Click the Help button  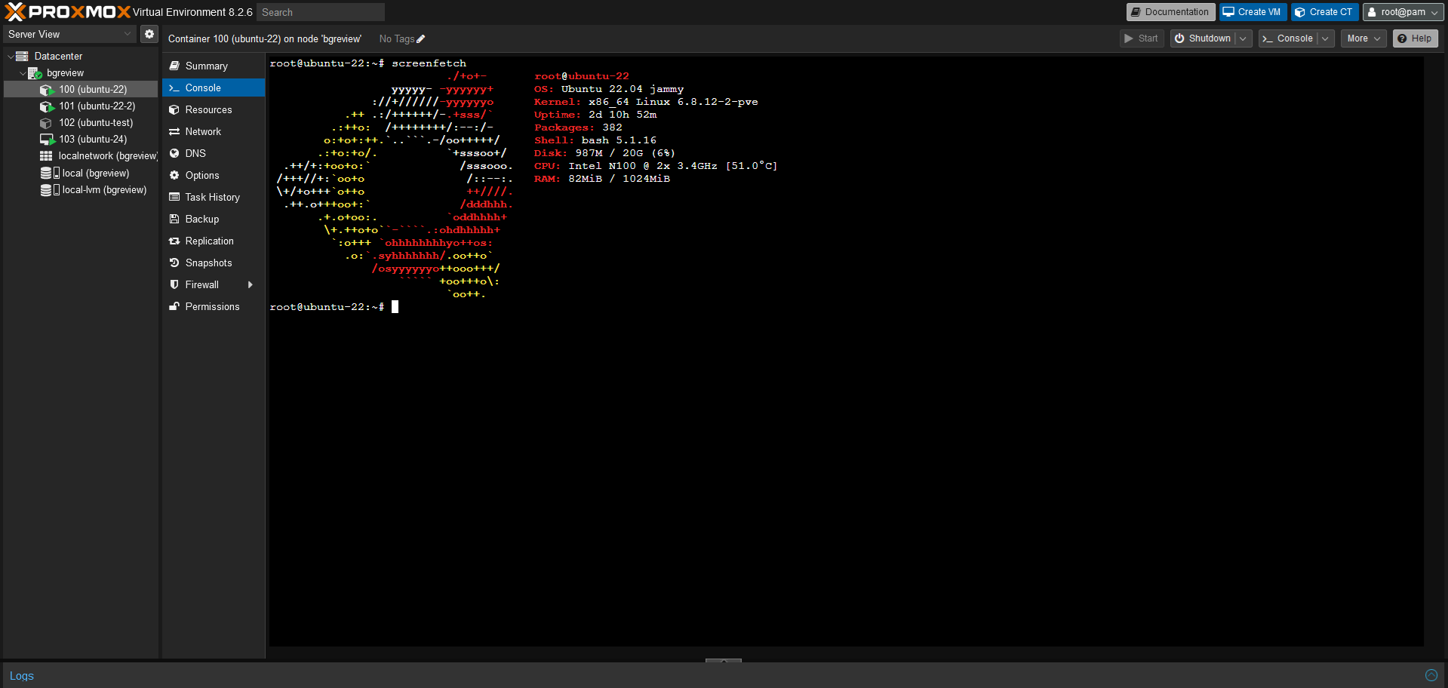(1415, 38)
